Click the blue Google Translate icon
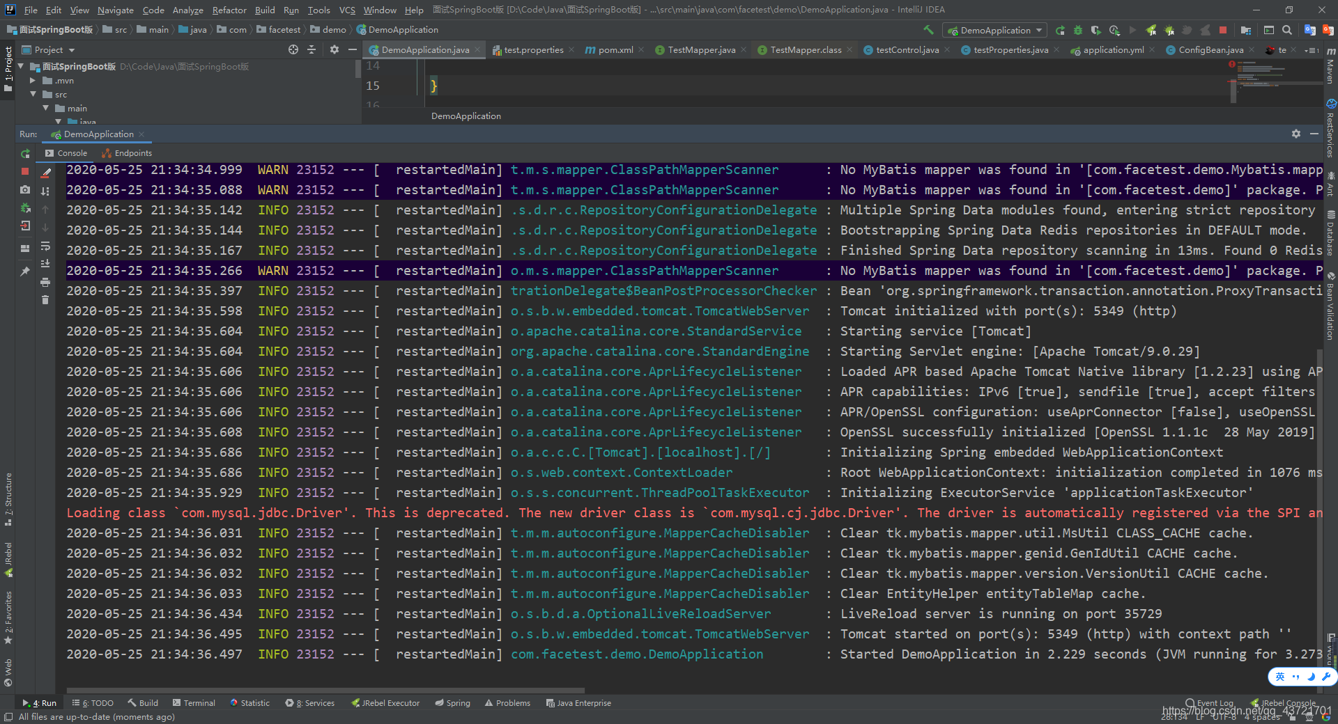Image resolution: width=1338 pixels, height=724 pixels. coord(1310,30)
